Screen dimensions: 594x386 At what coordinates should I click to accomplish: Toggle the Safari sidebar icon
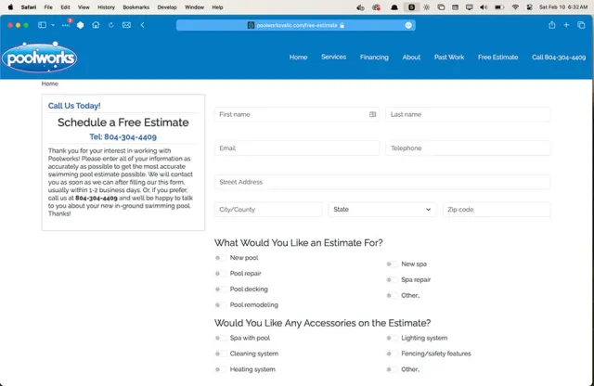pyautogui.click(x=42, y=25)
